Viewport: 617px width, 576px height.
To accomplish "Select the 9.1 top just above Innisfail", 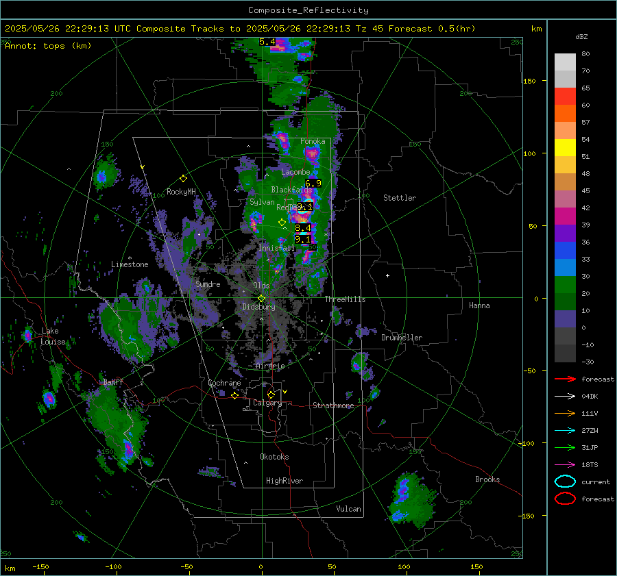I will point(302,240).
